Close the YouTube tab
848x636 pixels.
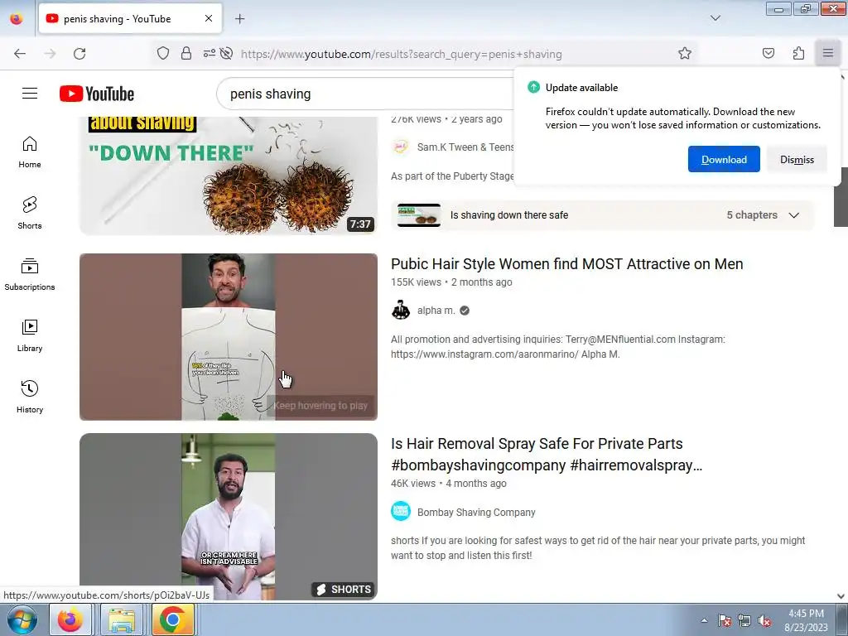tap(209, 18)
